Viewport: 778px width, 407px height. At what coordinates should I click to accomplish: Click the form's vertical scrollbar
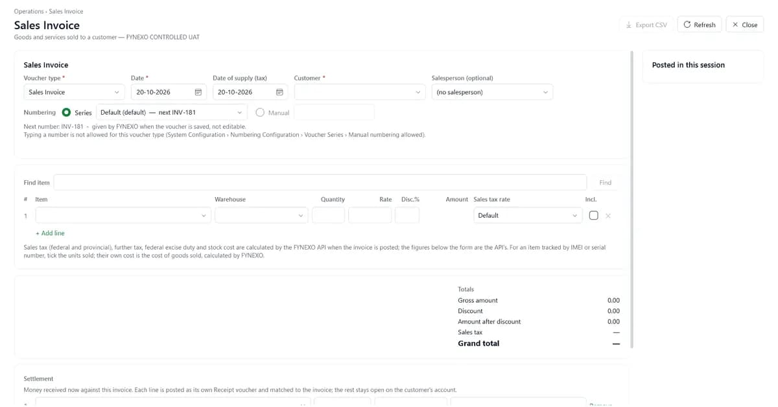coord(632,200)
